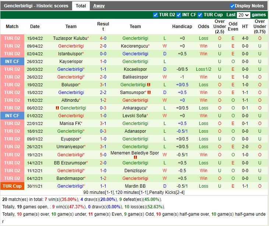Uncheck the TUR D2 league filter
Viewport: 269px width, 226px height.
coord(155,15)
